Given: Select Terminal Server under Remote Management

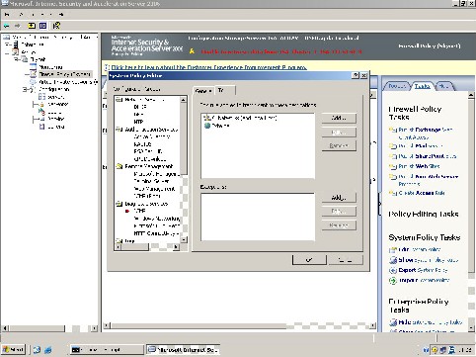Looking at the screenshot, I should pyautogui.click(x=151, y=181).
